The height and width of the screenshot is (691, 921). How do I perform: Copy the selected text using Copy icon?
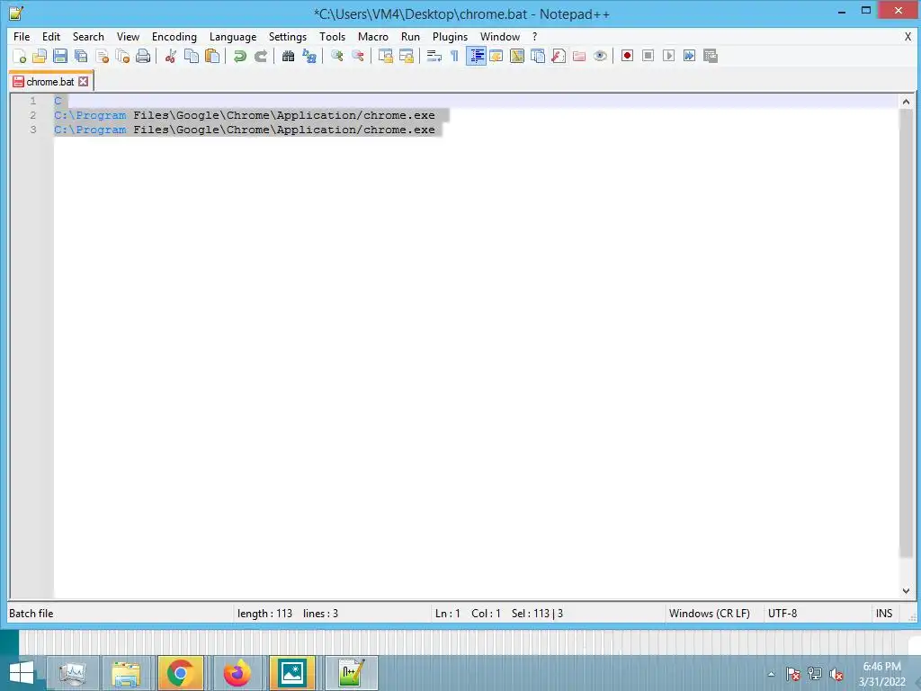(192, 56)
